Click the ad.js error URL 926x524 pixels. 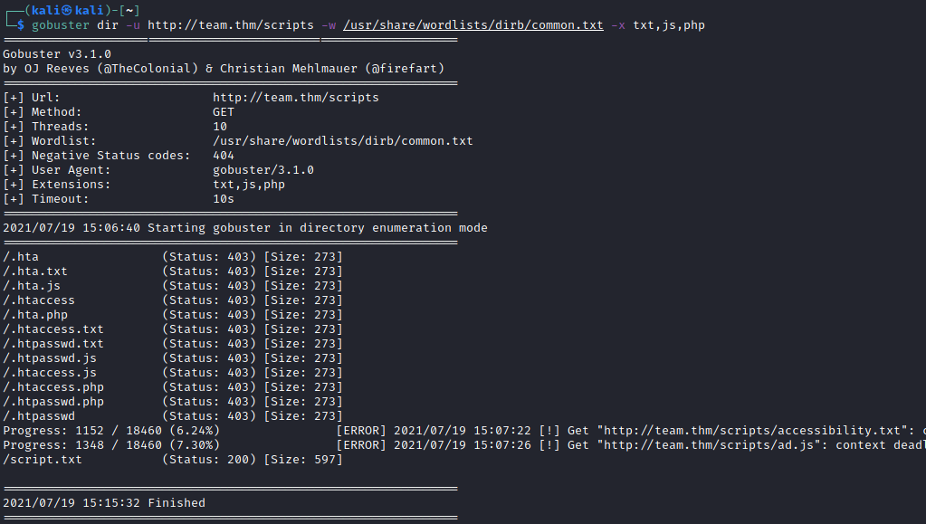pyautogui.click(x=709, y=445)
